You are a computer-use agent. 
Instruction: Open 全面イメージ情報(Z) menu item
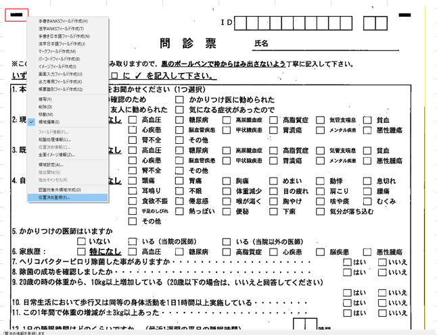(56, 155)
